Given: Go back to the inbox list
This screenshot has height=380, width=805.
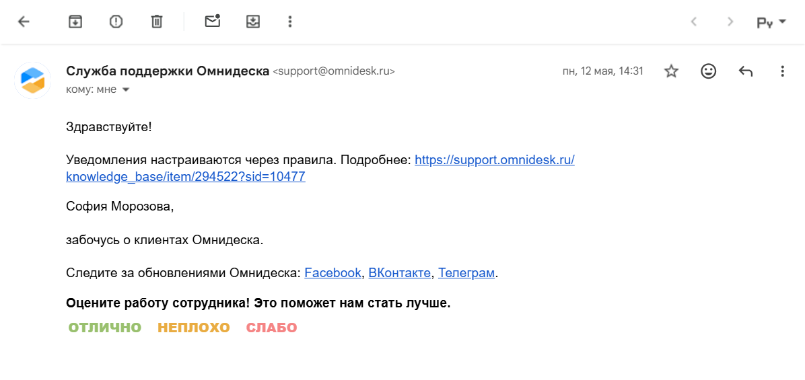Looking at the screenshot, I should 24,22.
